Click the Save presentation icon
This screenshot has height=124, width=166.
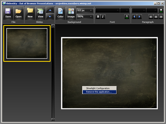pos(8,13)
